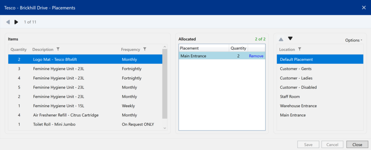371x150 pixels.
Task: Sort by the Quantity column header in Items
Action: (18, 49)
